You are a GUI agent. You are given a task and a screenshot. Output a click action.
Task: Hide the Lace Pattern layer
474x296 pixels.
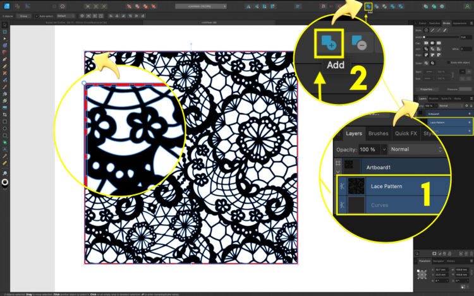[469, 122]
